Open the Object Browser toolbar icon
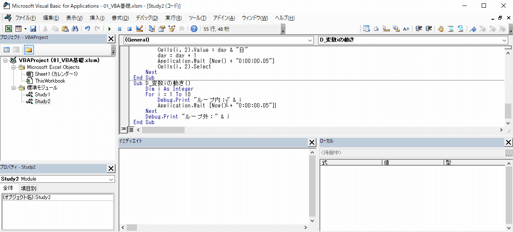 [x=172, y=29]
